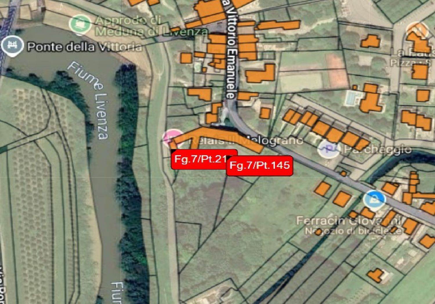Open the Ponte della Vittoria text label
Image resolution: width=435 pixels, height=304 pixels.
[84, 47]
